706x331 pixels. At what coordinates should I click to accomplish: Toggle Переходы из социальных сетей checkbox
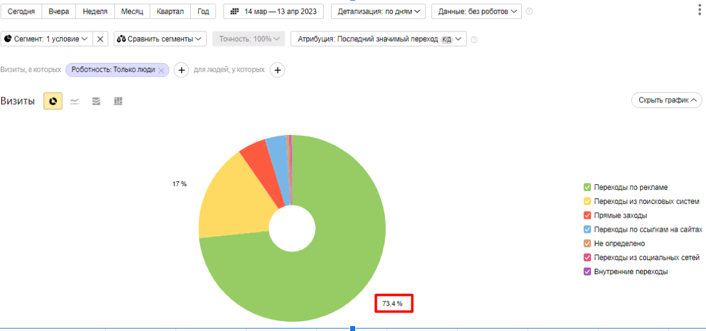[x=587, y=258]
